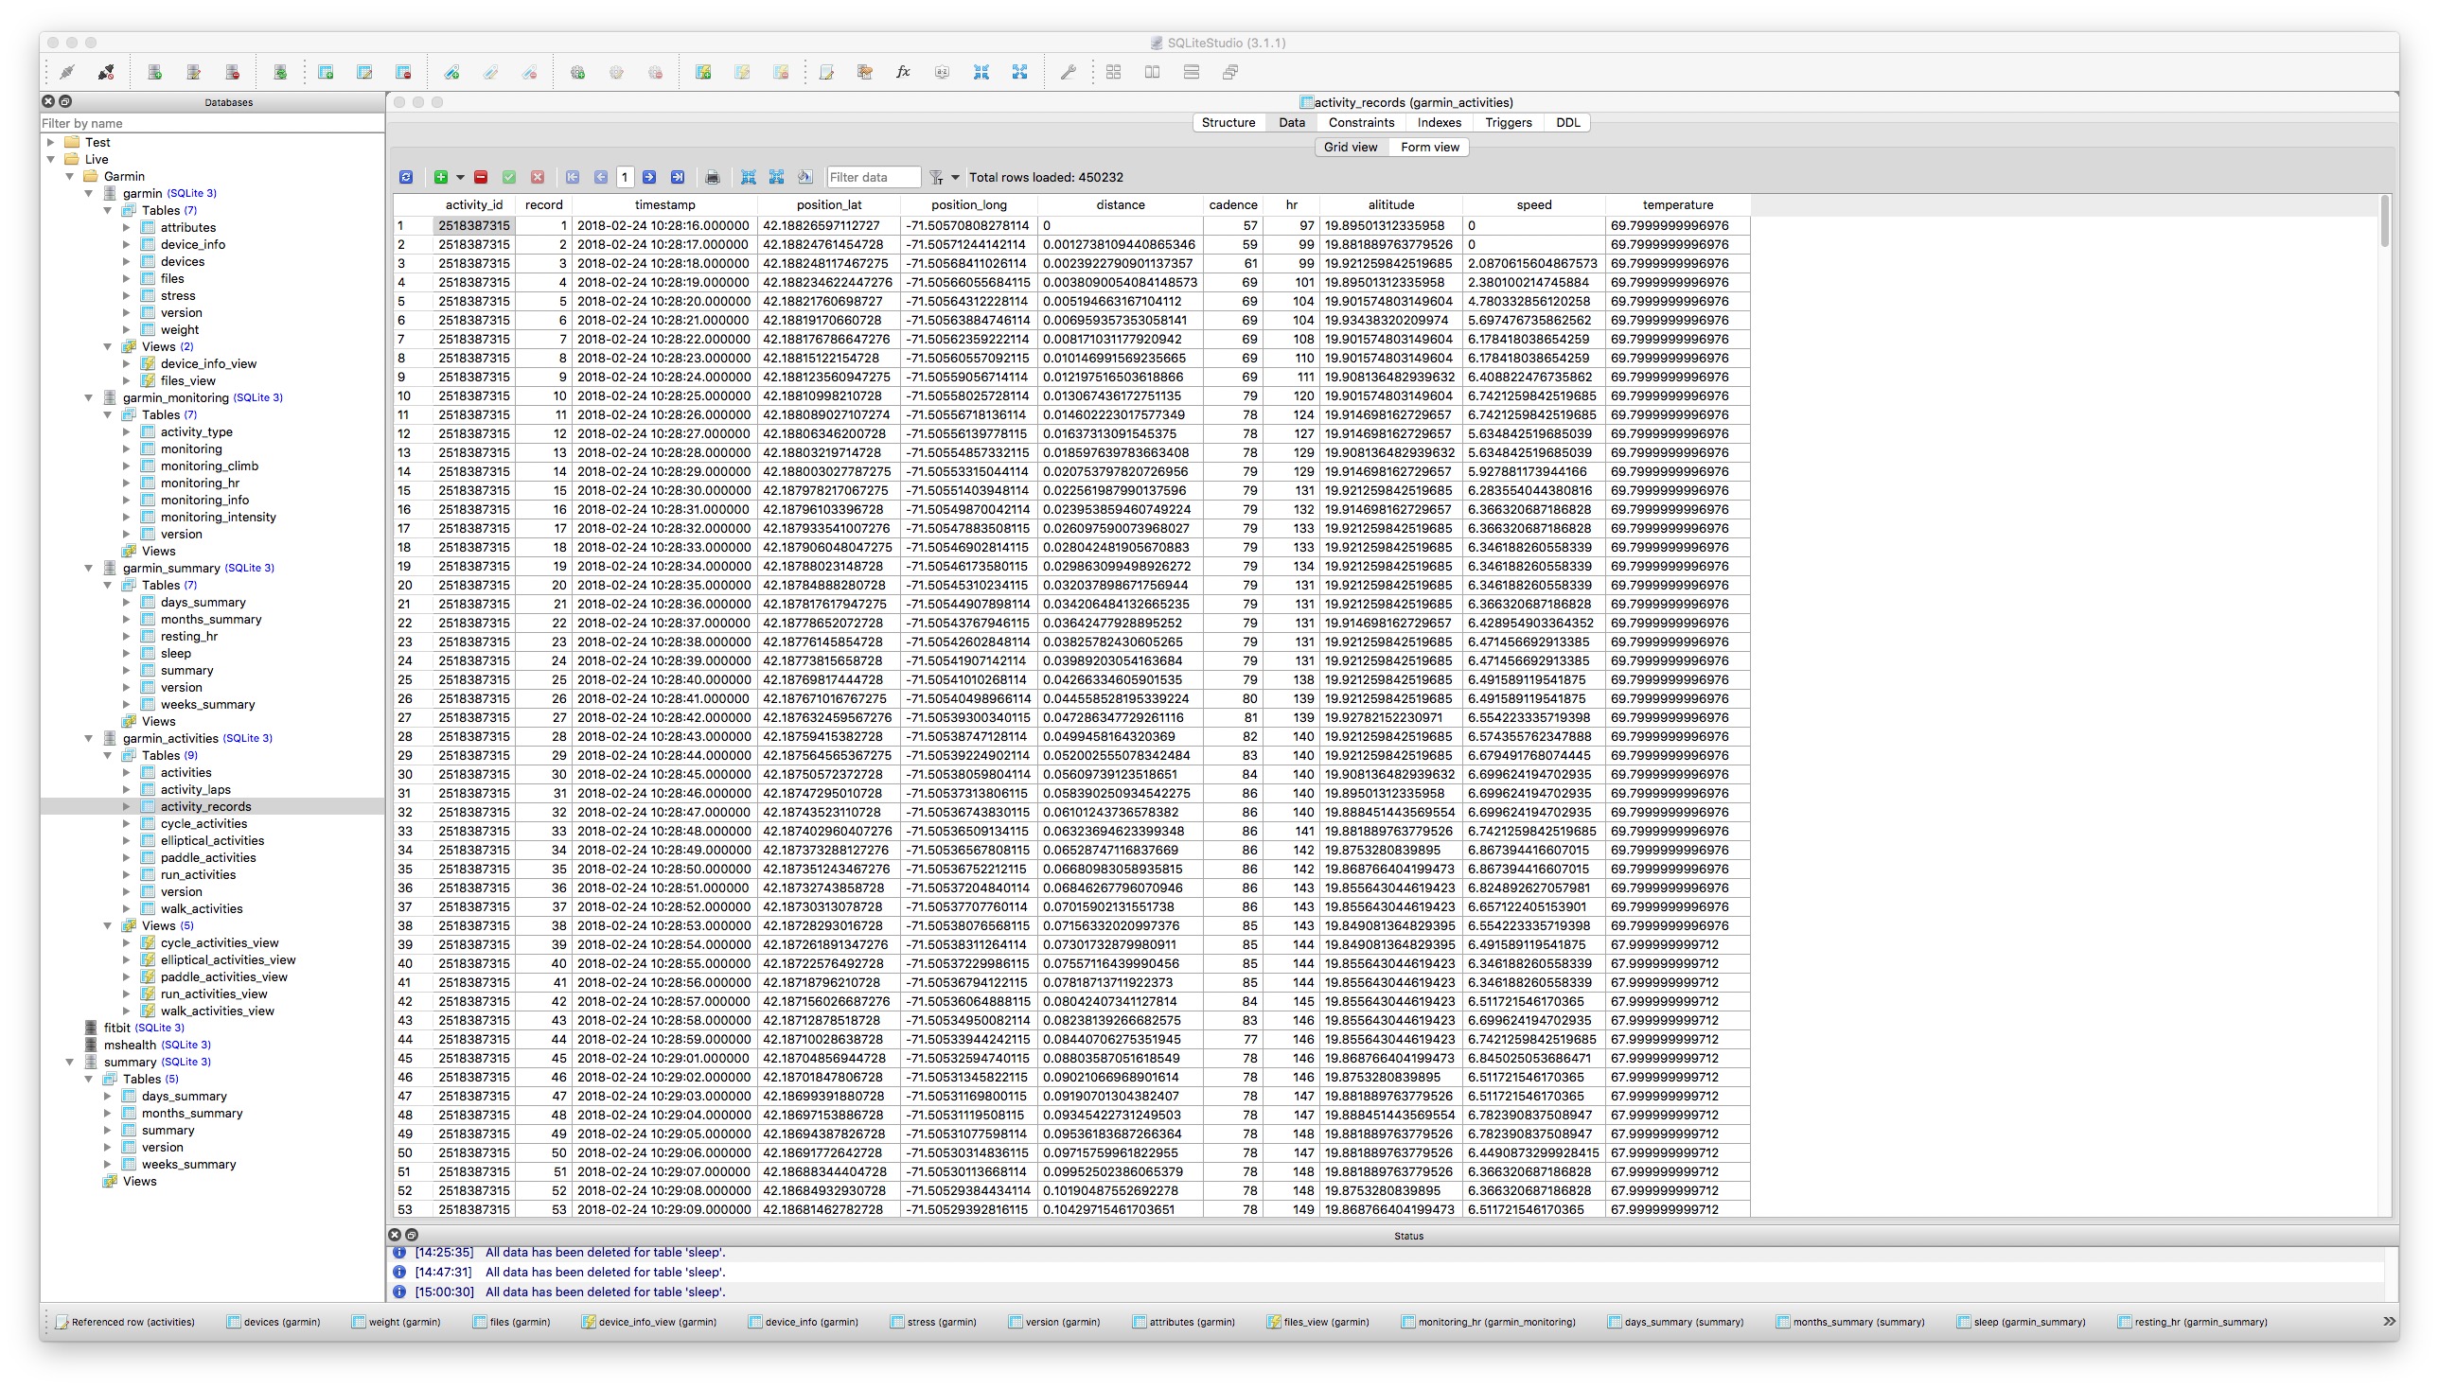
Task: Open the Indexes tab
Action: 1439,123
